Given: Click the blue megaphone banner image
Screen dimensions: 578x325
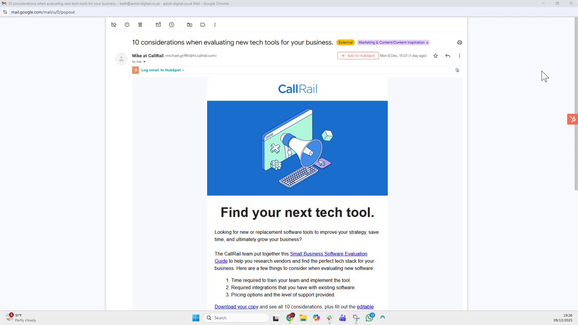Looking at the screenshot, I should 297,148.
